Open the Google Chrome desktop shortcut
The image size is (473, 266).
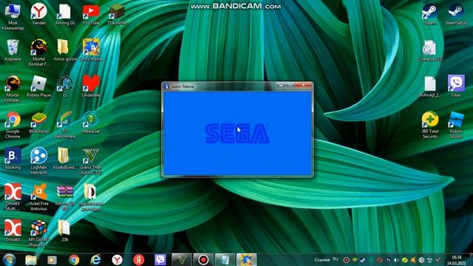tap(13, 125)
